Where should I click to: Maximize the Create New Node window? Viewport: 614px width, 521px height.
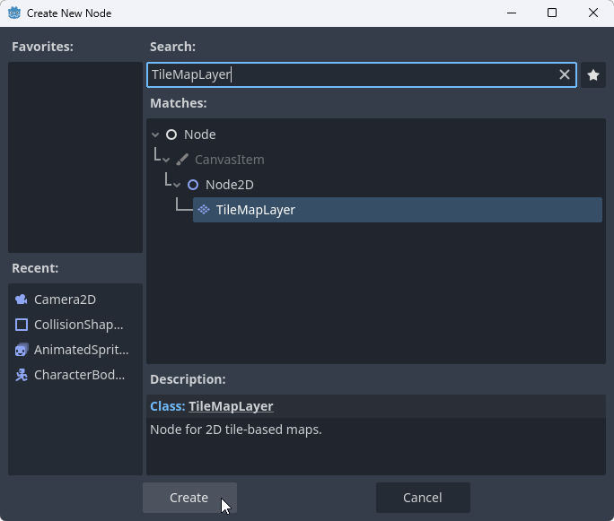click(552, 13)
